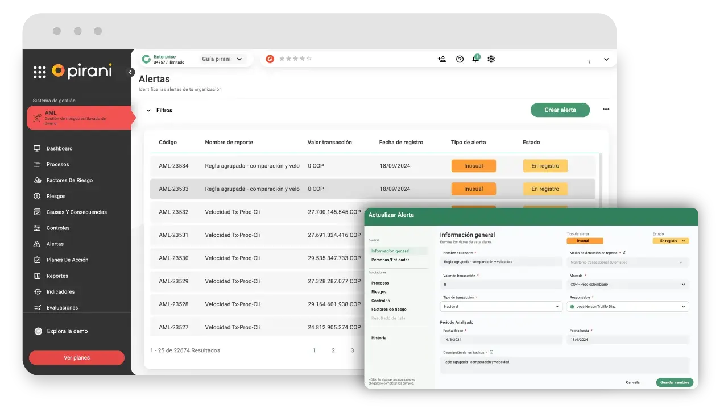
Task: Open the notifications bell icon
Action: pos(475,59)
